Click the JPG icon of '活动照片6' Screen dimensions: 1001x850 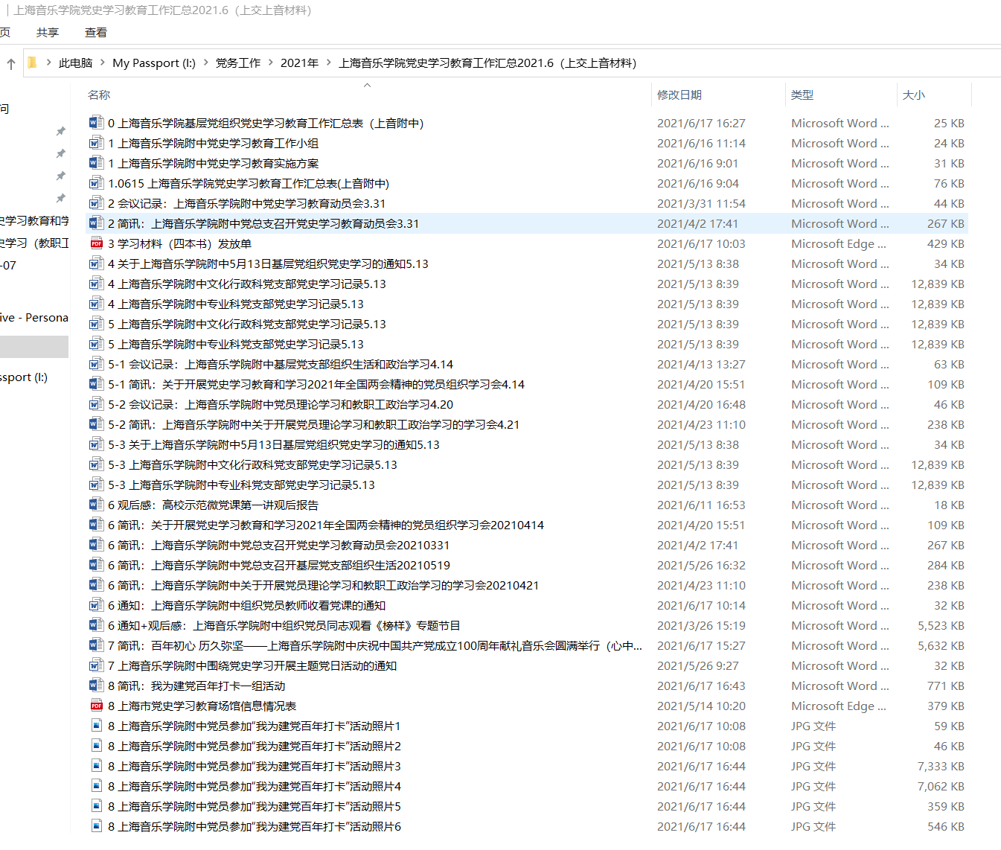(x=96, y=826)
